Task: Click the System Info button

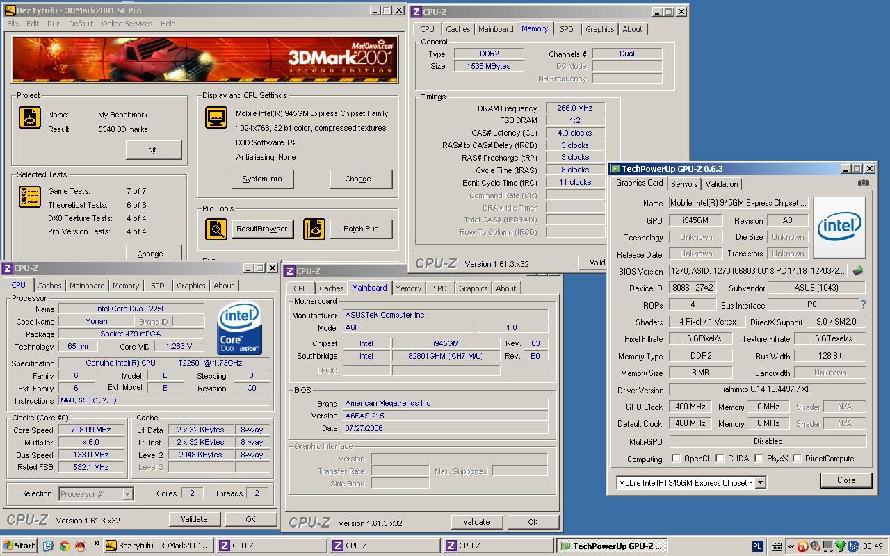Action: tap(262, 179)
